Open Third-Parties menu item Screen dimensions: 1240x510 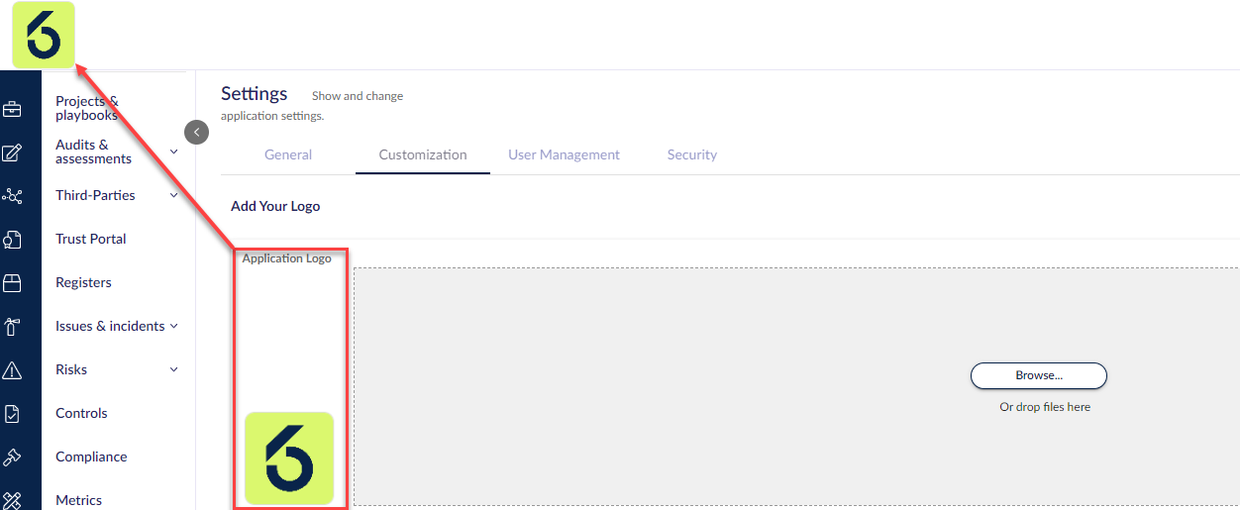pyautogui.click(x=95, y=195)
